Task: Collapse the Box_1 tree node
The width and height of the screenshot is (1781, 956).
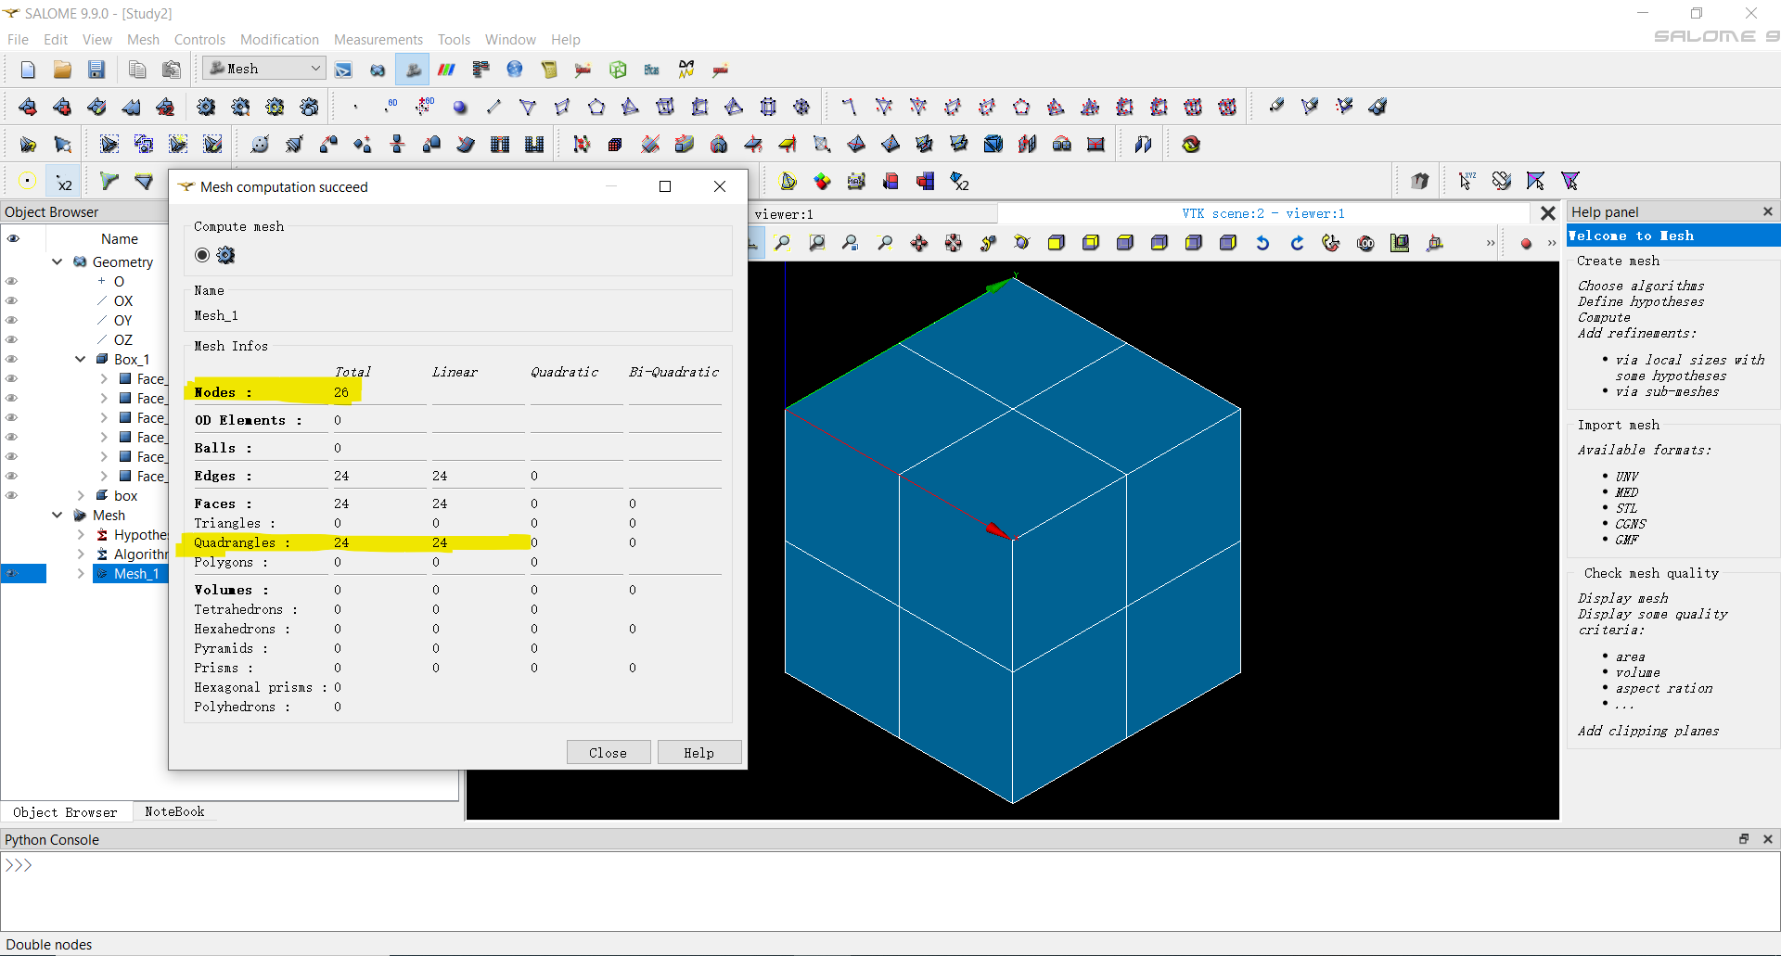Action: point(80,359)
